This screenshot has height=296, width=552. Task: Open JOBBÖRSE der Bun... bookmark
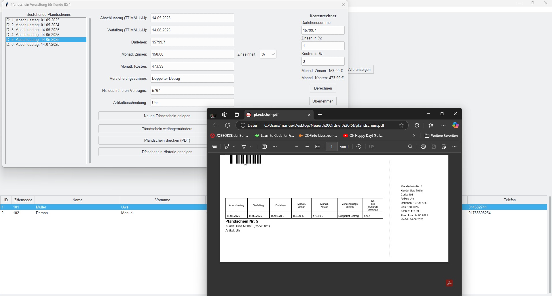[x=229, y=136]
